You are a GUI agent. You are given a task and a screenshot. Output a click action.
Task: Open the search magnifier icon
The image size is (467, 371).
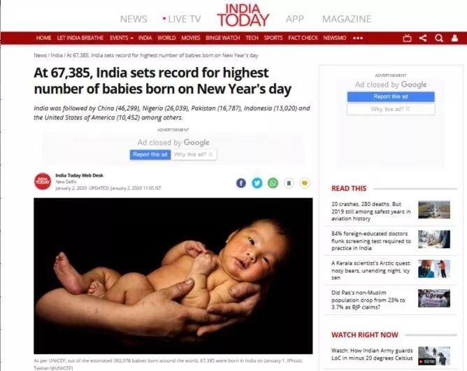point(439,38)
